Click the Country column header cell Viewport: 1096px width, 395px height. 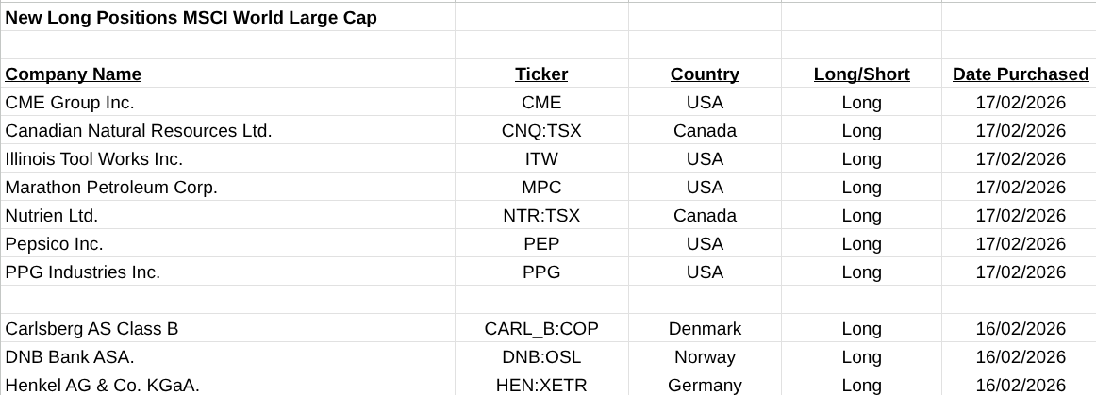click(705, 74)
